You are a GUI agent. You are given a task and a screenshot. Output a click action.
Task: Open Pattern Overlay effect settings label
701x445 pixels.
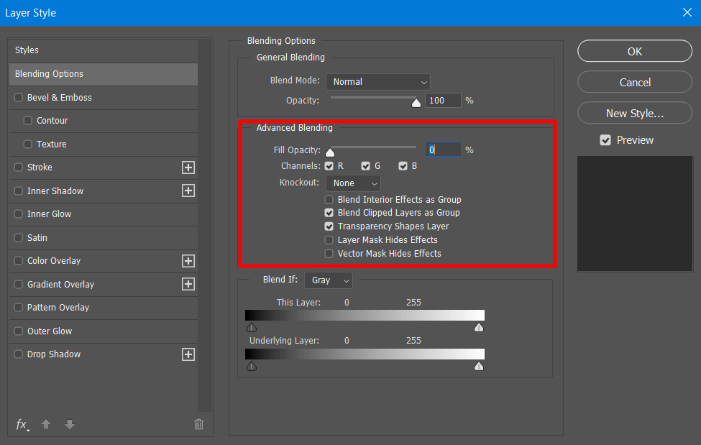58,308
